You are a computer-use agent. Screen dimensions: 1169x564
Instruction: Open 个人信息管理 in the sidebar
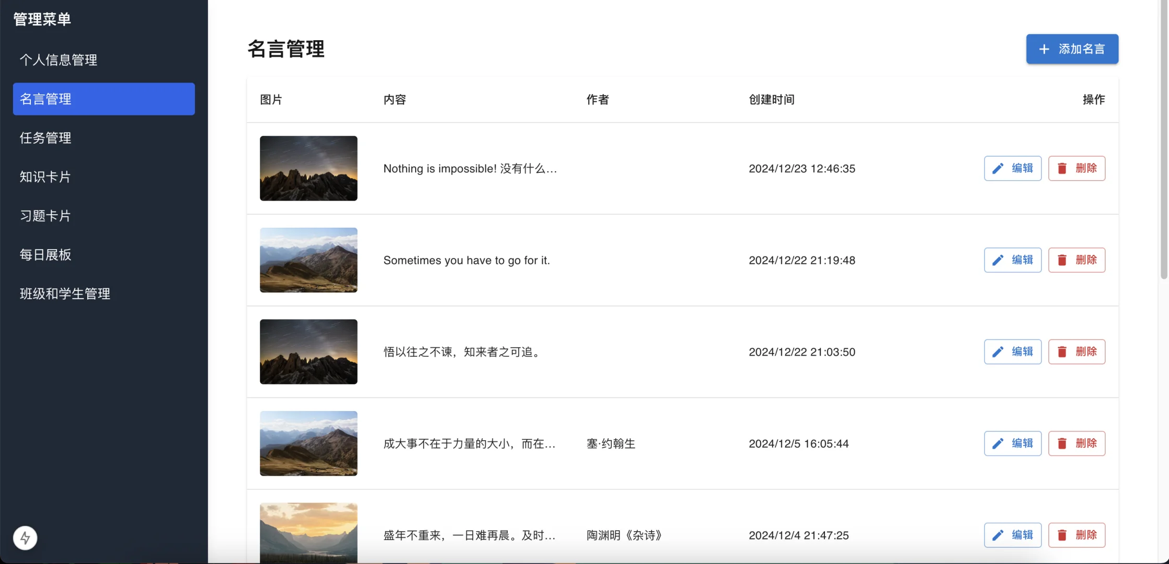58,60
